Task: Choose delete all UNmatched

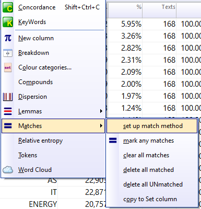Action: (152, 184)
